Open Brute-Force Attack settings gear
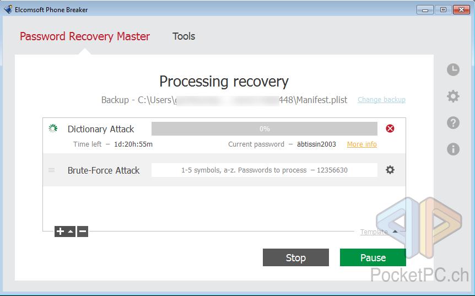 coord(390,170)
